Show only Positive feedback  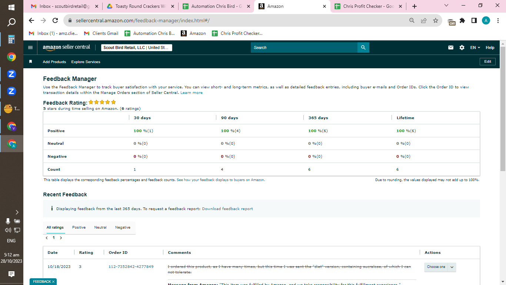tap(79, 227)
